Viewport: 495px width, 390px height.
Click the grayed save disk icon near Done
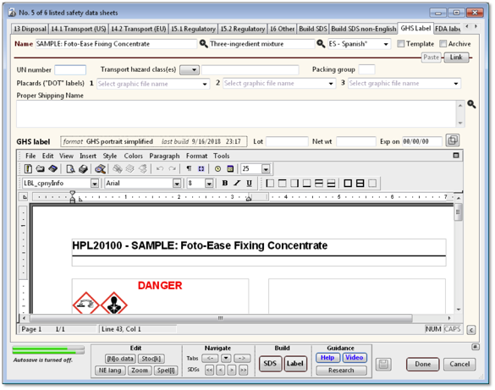pos(383,365)
